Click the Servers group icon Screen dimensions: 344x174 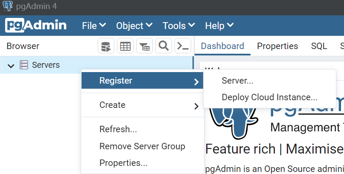click(24, 65)
